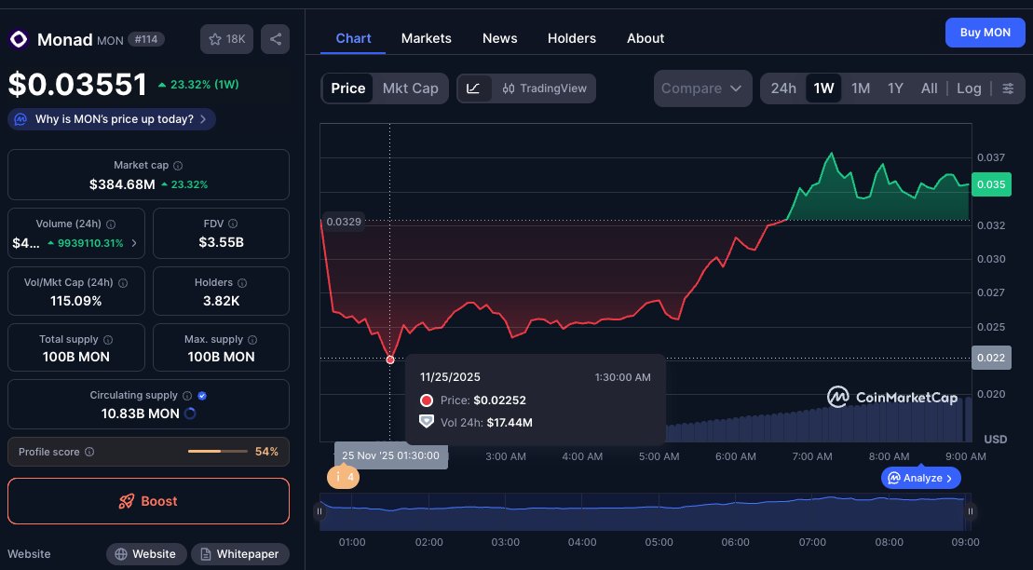
Task: Click Holders info icon
Action: [242, 283]
